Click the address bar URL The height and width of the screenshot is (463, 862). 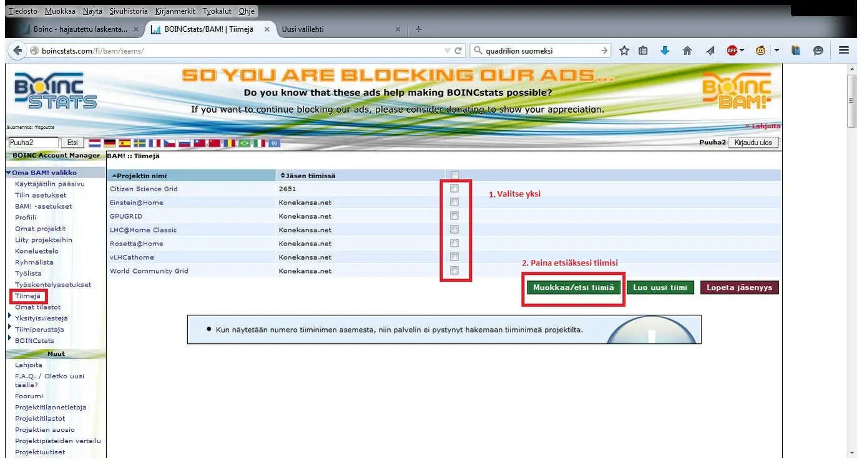pyautogui.click(x=93, y=51)
